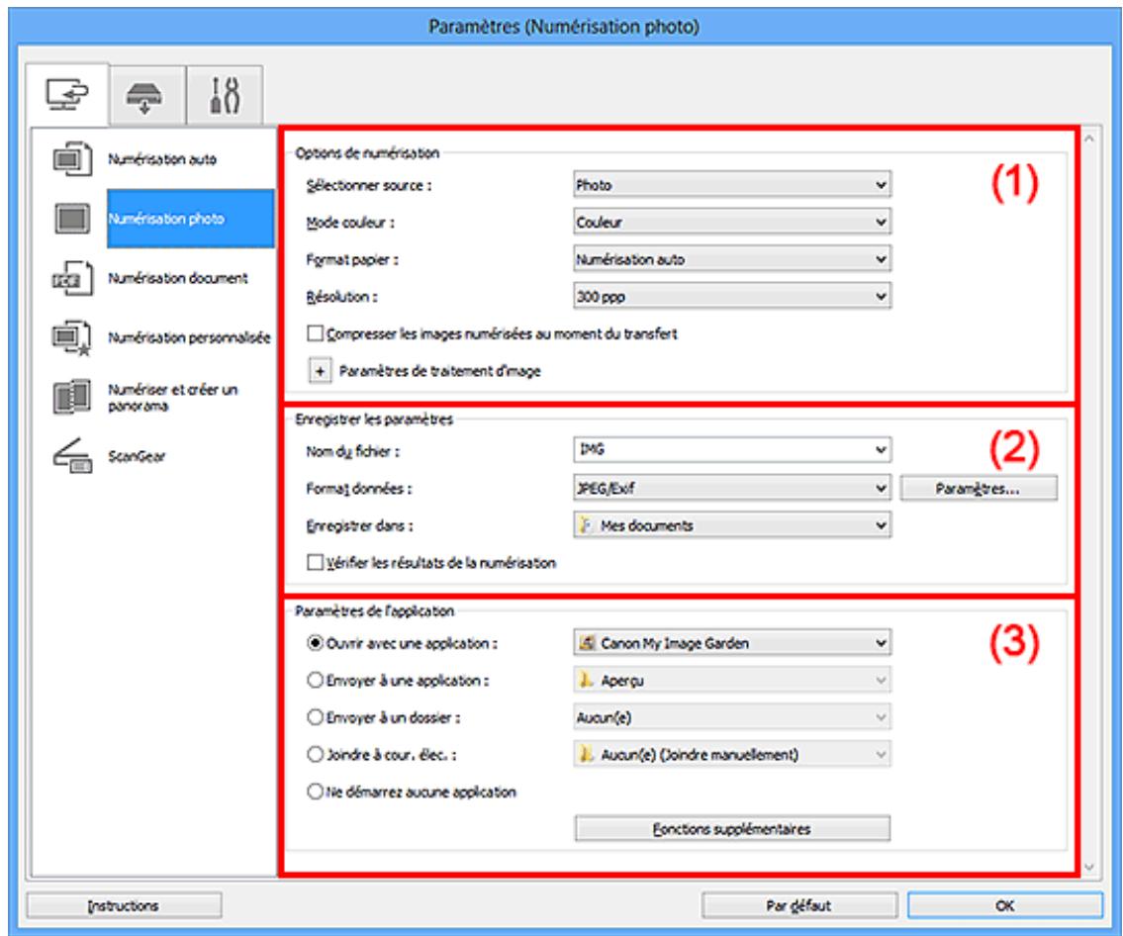Open the scan from computer tab
The width and height of the screenshot is (1123, 936).
pos(66,95)
